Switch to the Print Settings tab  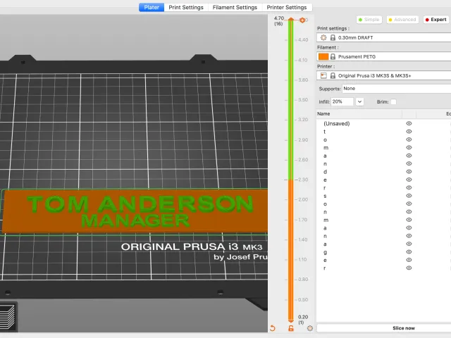point(186,8)
